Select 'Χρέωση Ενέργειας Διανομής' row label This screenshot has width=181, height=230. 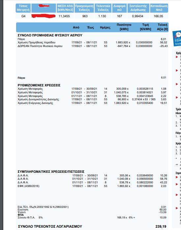pos(35,103)
